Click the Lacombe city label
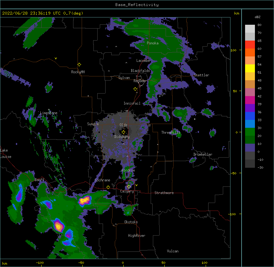Image resolution: width=274 pixels, height=267 pixels. coord(143,61)
